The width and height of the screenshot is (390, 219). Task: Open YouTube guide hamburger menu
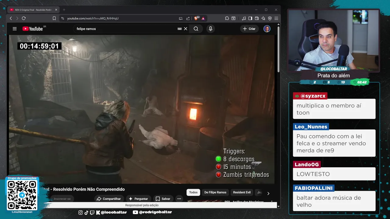(15, 29)
